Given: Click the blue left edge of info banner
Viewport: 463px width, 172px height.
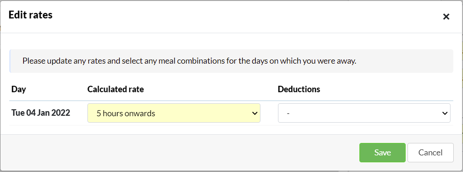Looking at the screenshot, I should [x=10, y=61].
